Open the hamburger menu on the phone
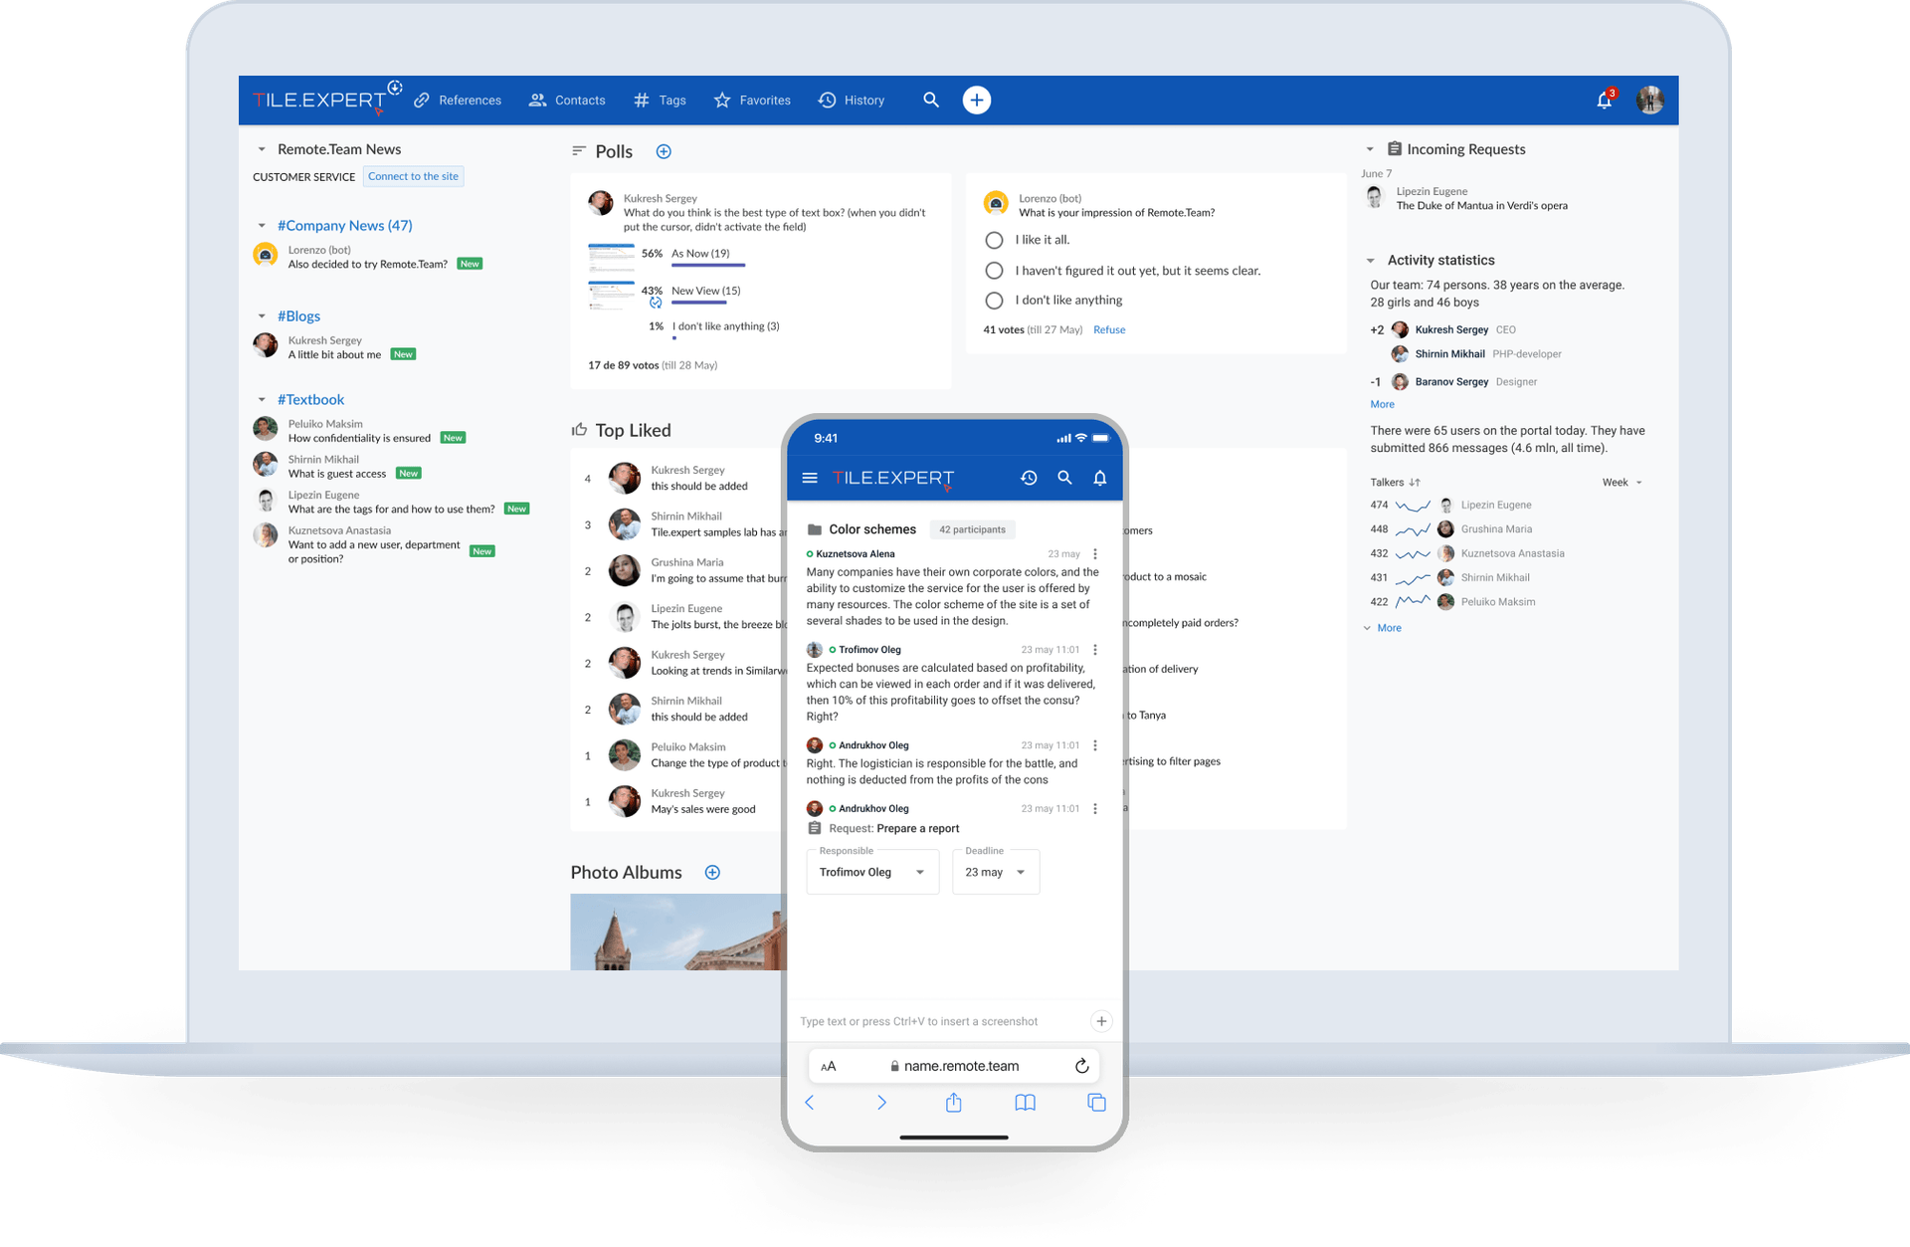Image resolution: width=1910 pixels, height=1247 pixels. pyautogui.click(x=810, y=478)
